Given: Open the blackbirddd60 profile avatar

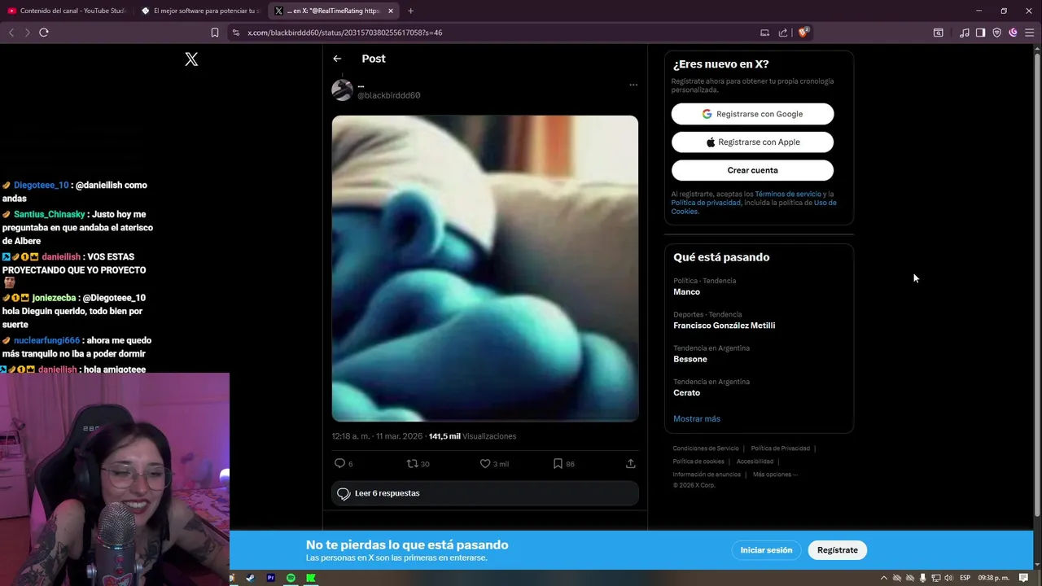Looking at the screenshot, I should 342,90.
